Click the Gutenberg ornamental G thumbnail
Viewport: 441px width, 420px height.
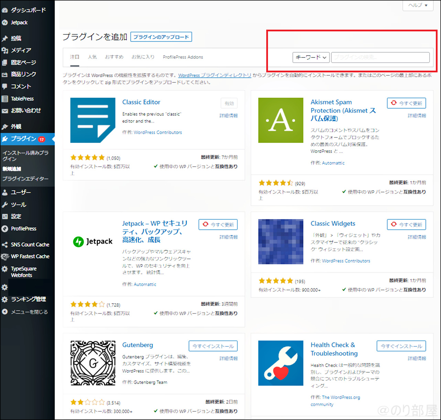pos(93,363)
